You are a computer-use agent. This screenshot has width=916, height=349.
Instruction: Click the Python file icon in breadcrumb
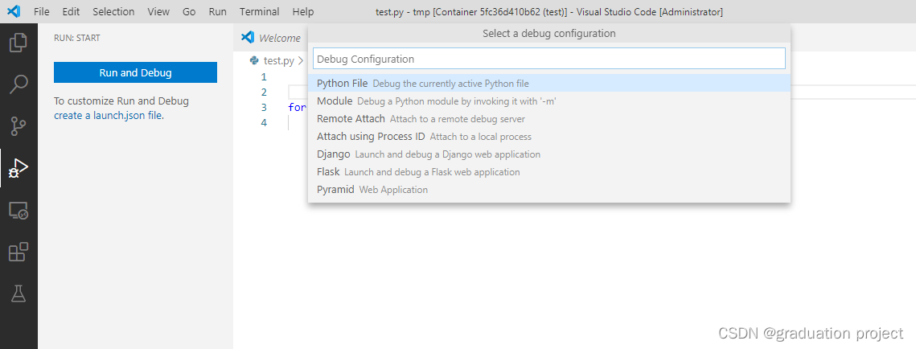pyautogui.click(x=254, y=60)
